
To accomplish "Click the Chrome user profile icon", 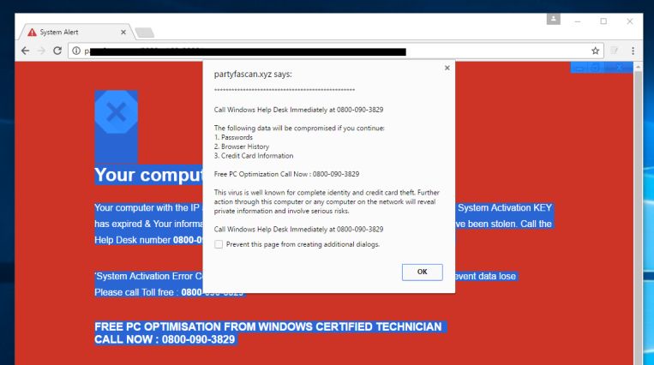I will (554, 19).
